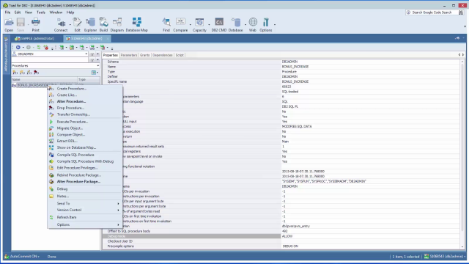Choose Compile SQL Procedure item

pyautogui.click(x=85, y=155)
